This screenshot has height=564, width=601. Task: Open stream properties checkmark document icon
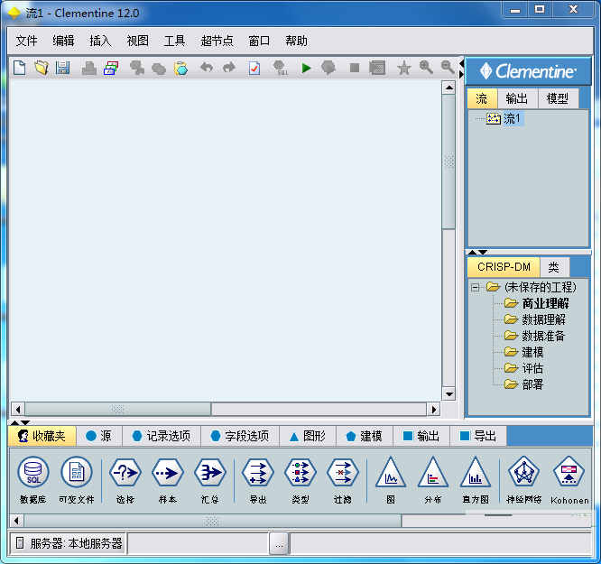click(254, 69)
